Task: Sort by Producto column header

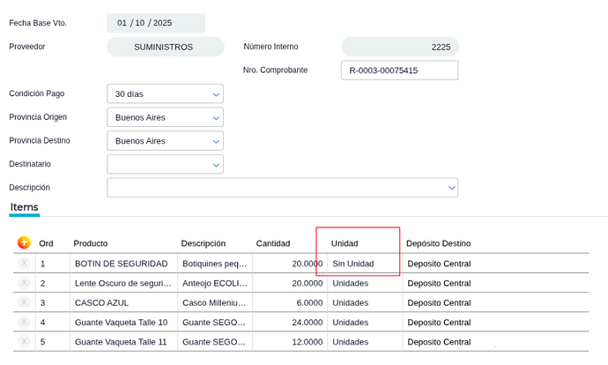Action: click(x=91, y=243)
